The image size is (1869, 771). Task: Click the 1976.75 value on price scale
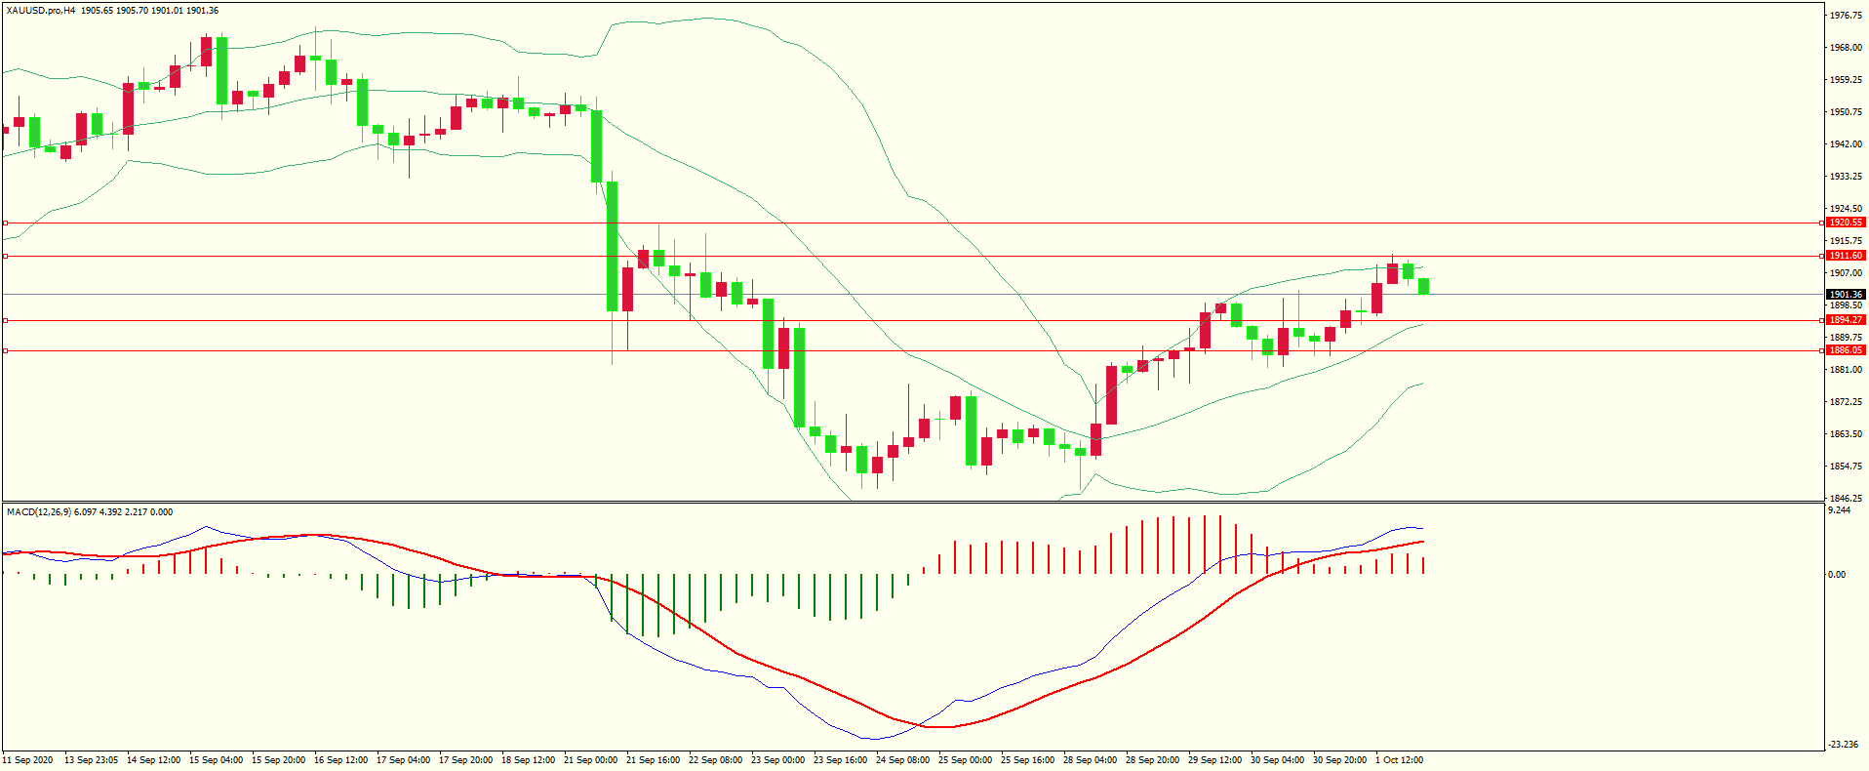point(1846,16)
